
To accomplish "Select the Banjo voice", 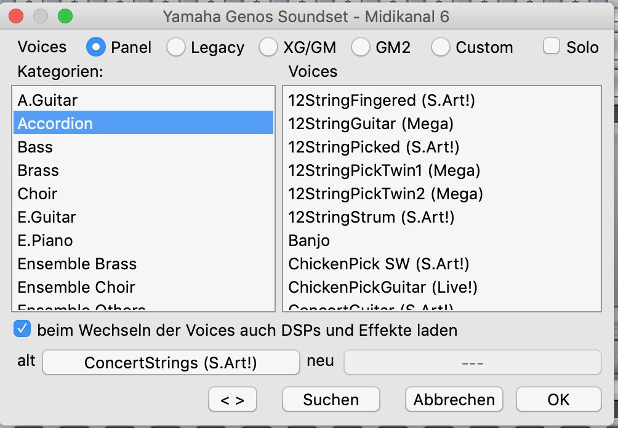I will tap(309, 240).
